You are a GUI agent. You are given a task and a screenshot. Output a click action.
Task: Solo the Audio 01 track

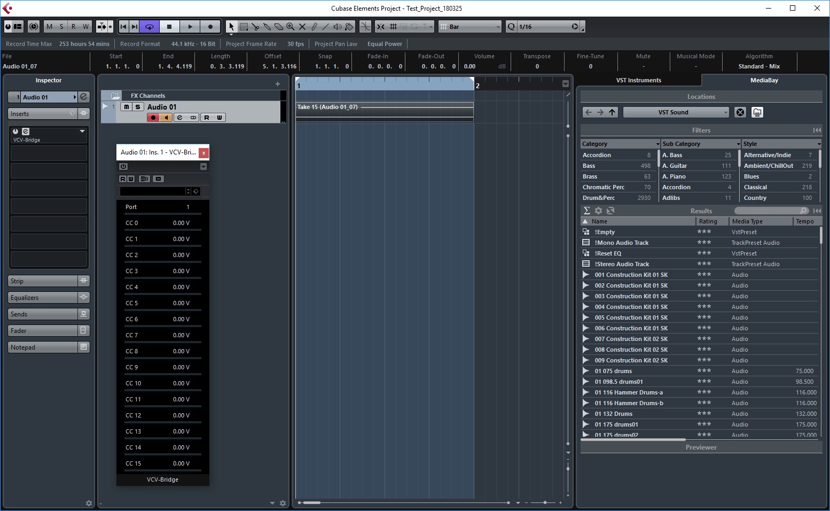pyautogui.click(x=137, y=107)
